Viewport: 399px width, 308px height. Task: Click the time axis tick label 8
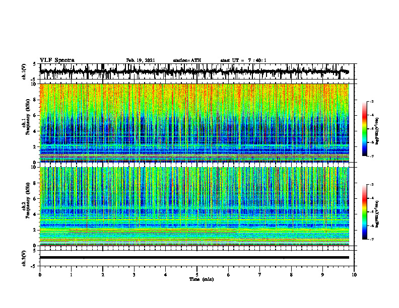[x=291, y=275]
